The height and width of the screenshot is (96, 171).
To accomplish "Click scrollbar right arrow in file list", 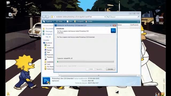I will (x=139, y=75).
